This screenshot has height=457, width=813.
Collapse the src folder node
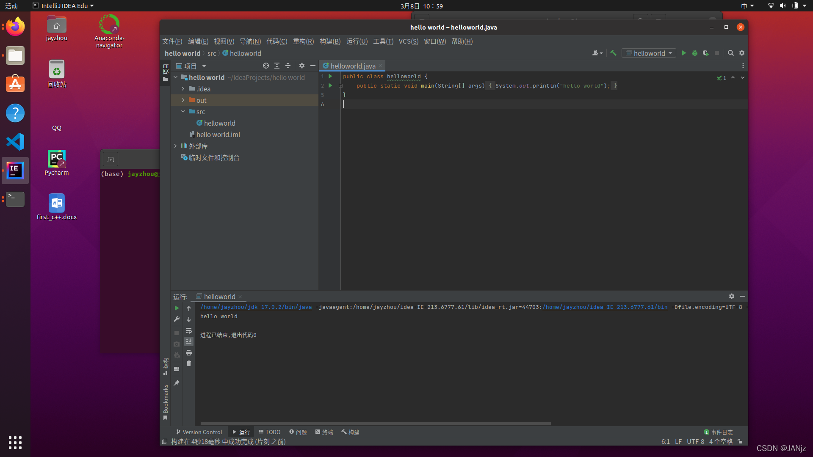[183, 112]
